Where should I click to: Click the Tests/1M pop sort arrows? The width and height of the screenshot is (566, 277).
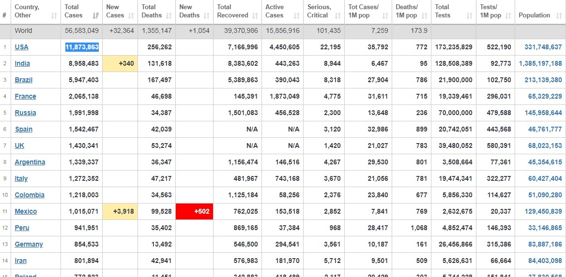[508, 16]
